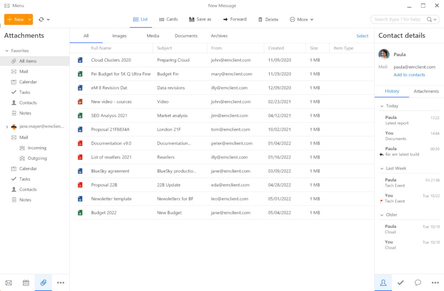Click Word icon for Cloud Clusters 2020
The width and height of the screenshot is (444, 291).
pyautogui.click(x=80, y=60)
